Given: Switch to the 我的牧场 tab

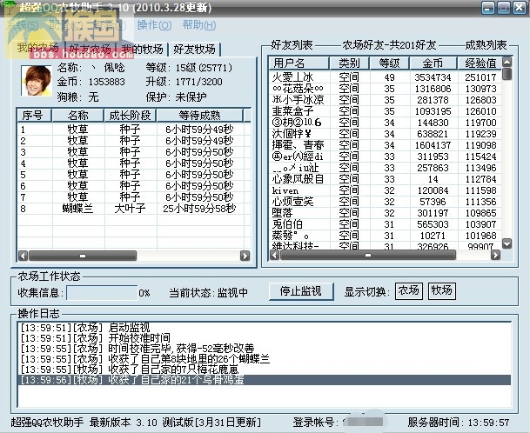Looking at the screenshot, I should pyautogui.click(x=143, y=50).
